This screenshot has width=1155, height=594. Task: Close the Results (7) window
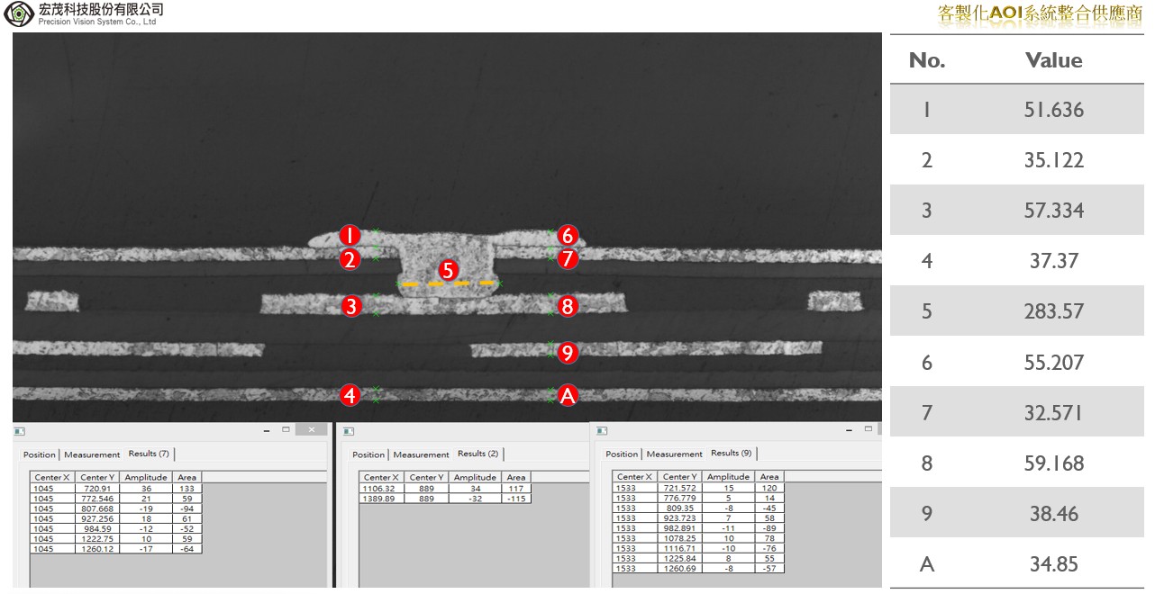point(312,430)
